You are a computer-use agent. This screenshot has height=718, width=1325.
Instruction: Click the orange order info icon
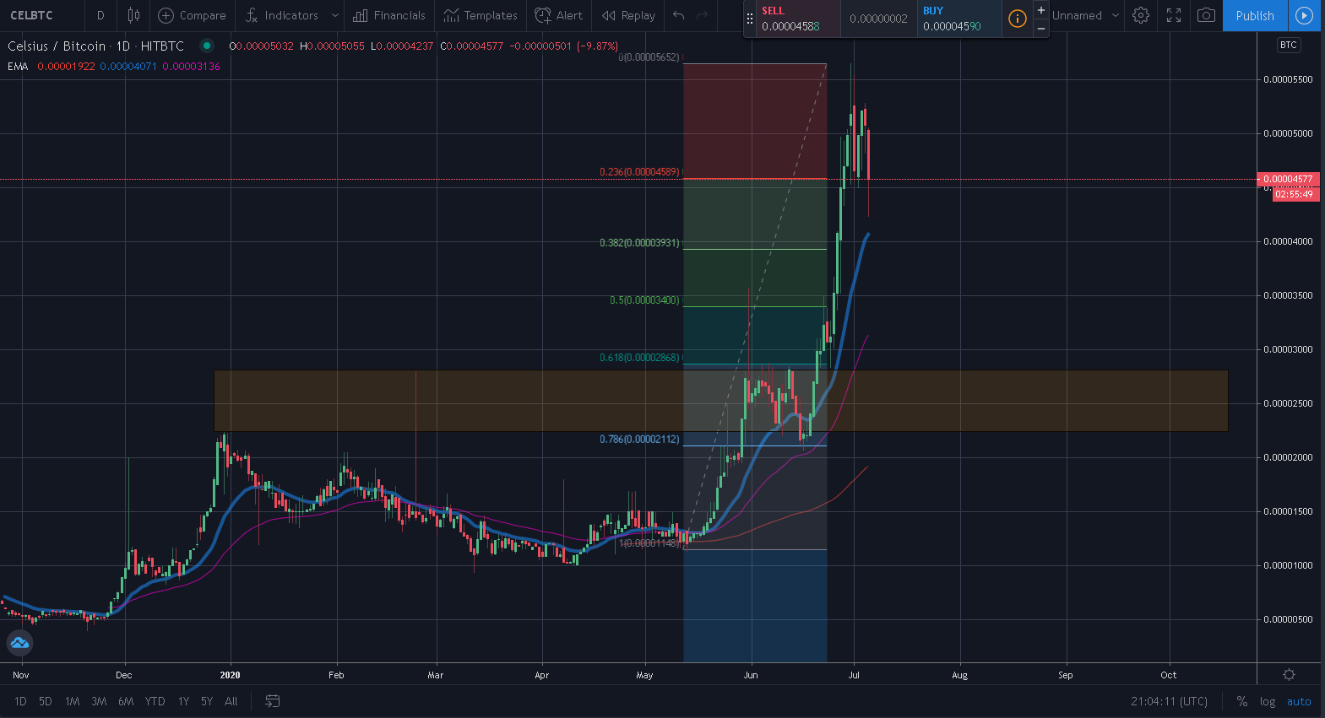tap(1018, 19)
